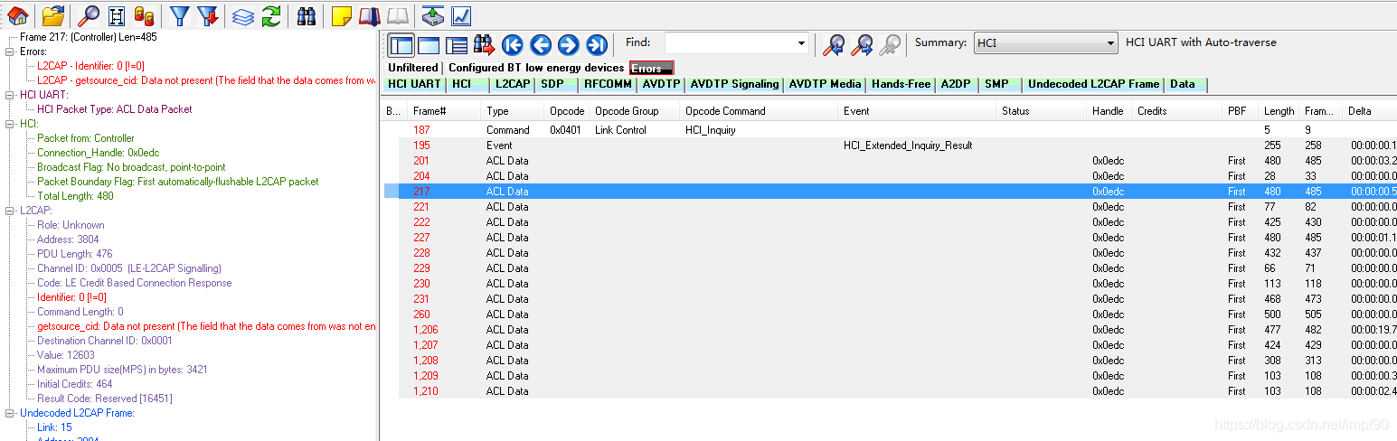Click the drive with green up arrow icon
The width and height of the screenshot is (1397, 441).
coord(433,14)
